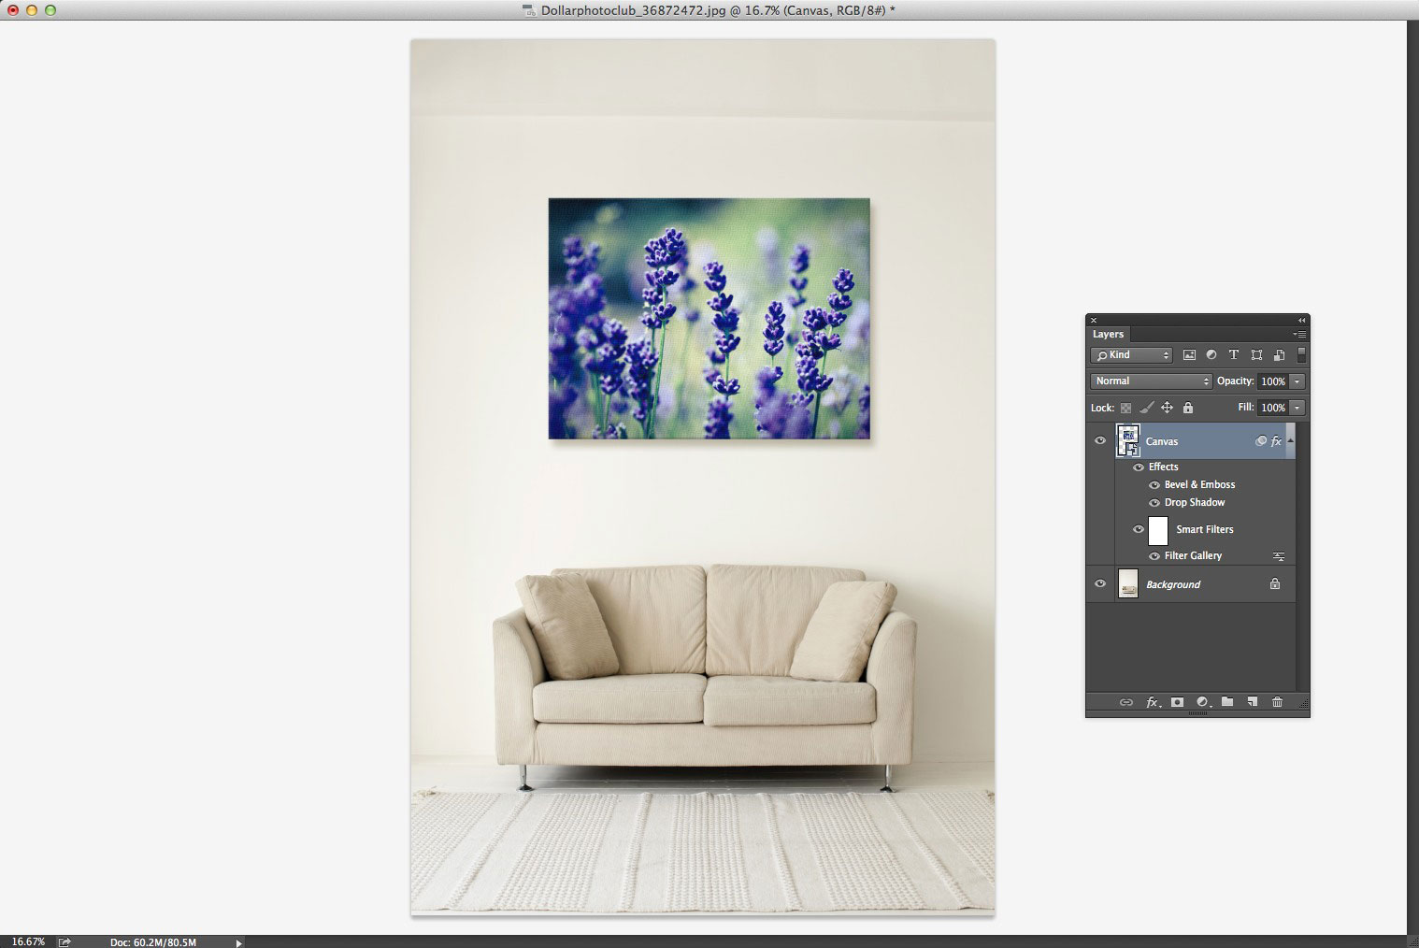Hide the Drop Shadow effect

1154,503
